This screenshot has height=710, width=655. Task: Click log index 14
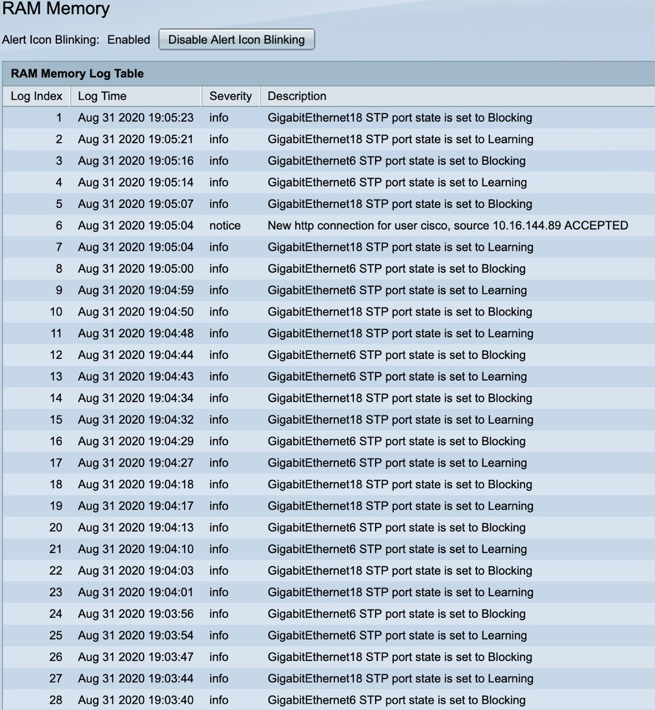(56, 398)
